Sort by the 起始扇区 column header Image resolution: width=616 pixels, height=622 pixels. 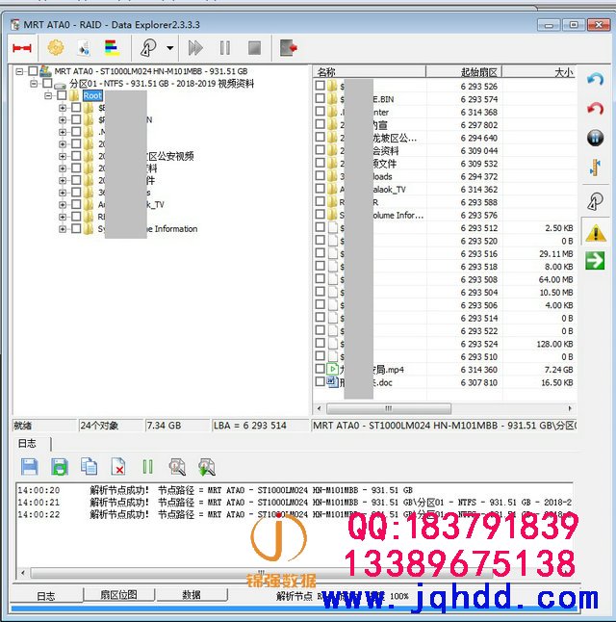(464, 72)
